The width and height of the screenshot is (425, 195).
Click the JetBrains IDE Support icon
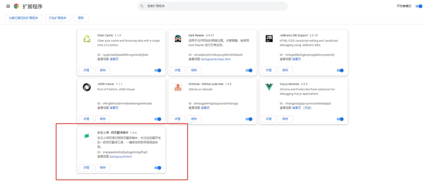269,39
